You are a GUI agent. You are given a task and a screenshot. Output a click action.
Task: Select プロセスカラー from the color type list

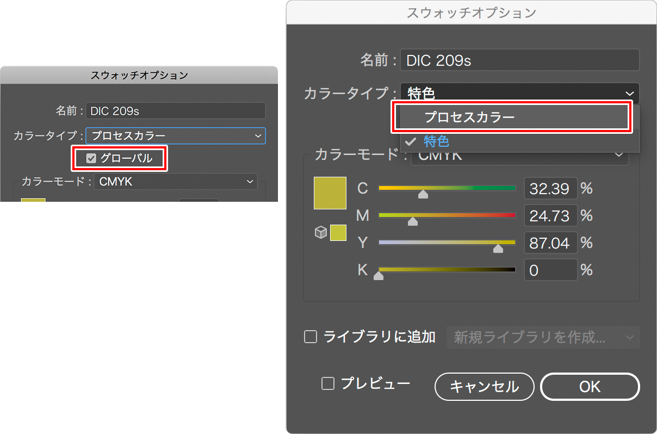(x=512, y=116)
